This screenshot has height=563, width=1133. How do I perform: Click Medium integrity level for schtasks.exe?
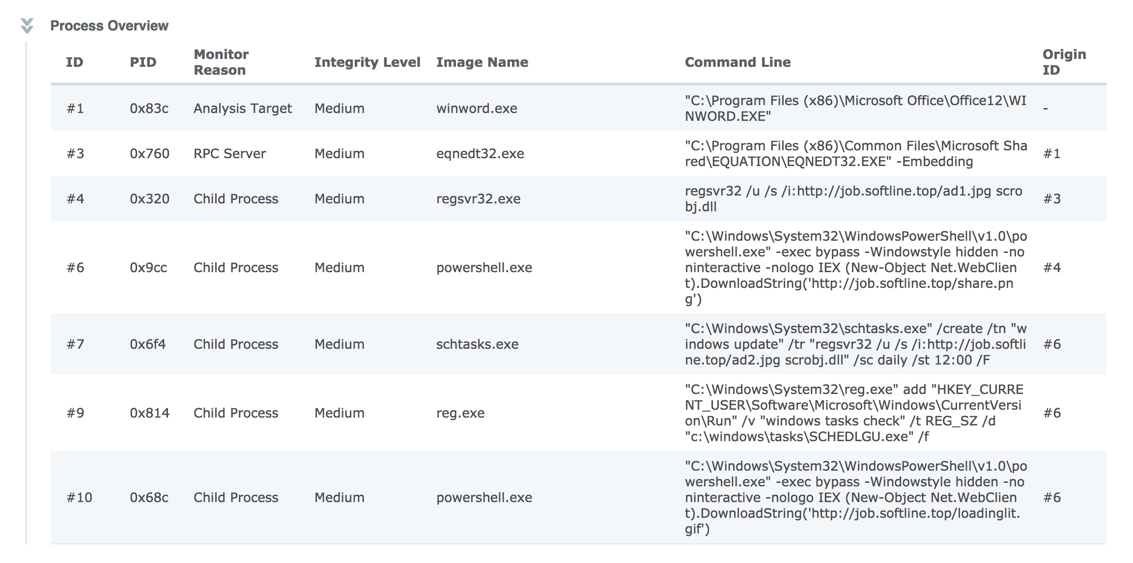[339, 344]
